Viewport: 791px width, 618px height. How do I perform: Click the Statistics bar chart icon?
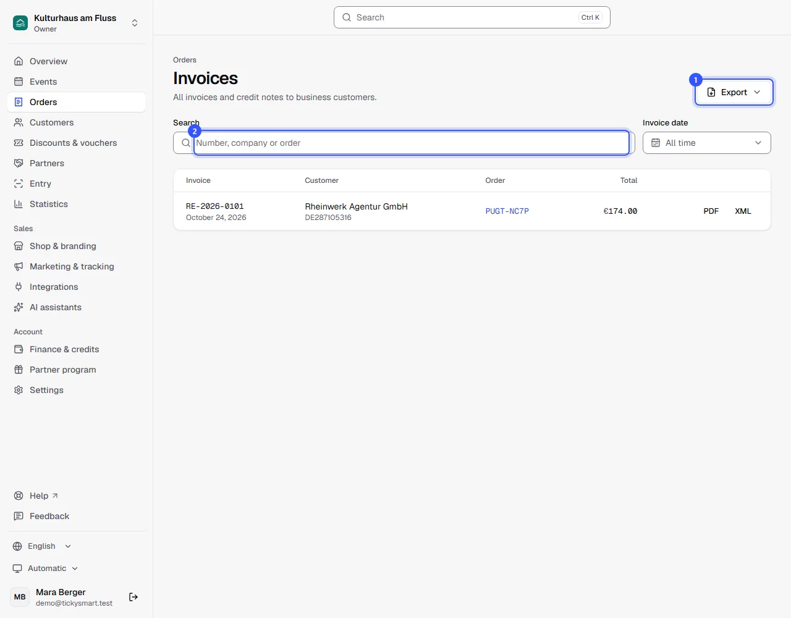click(x=19, y=204)
